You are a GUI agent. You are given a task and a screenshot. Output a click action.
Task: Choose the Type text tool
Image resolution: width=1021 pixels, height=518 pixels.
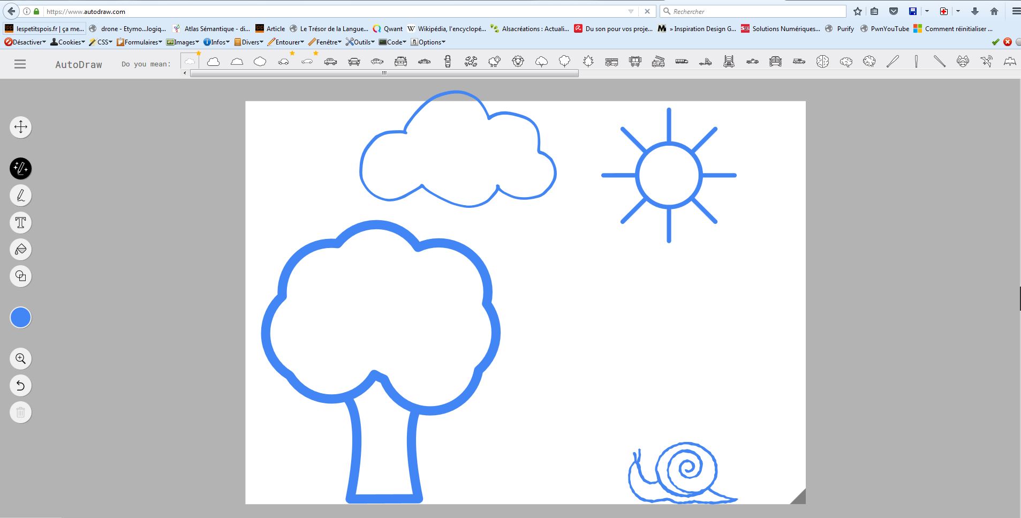point(21,223)
